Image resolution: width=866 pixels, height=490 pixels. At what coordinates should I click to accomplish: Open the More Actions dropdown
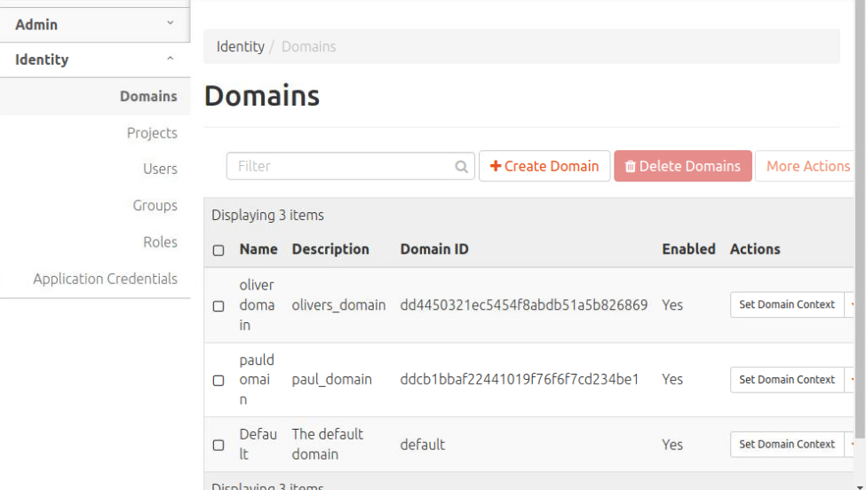807,166
